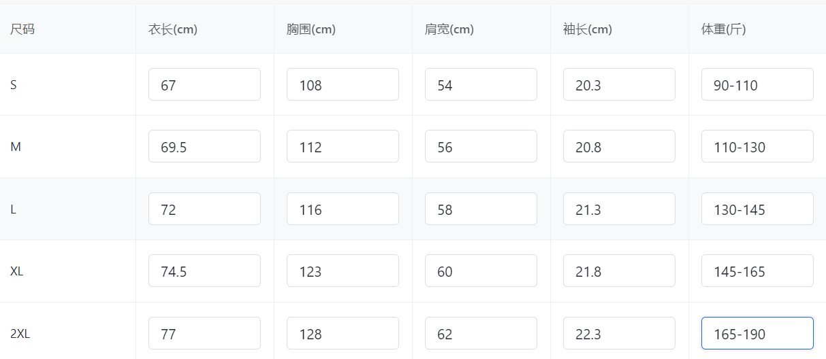Focus the 2XL chest field 128

tap(343, 334)
